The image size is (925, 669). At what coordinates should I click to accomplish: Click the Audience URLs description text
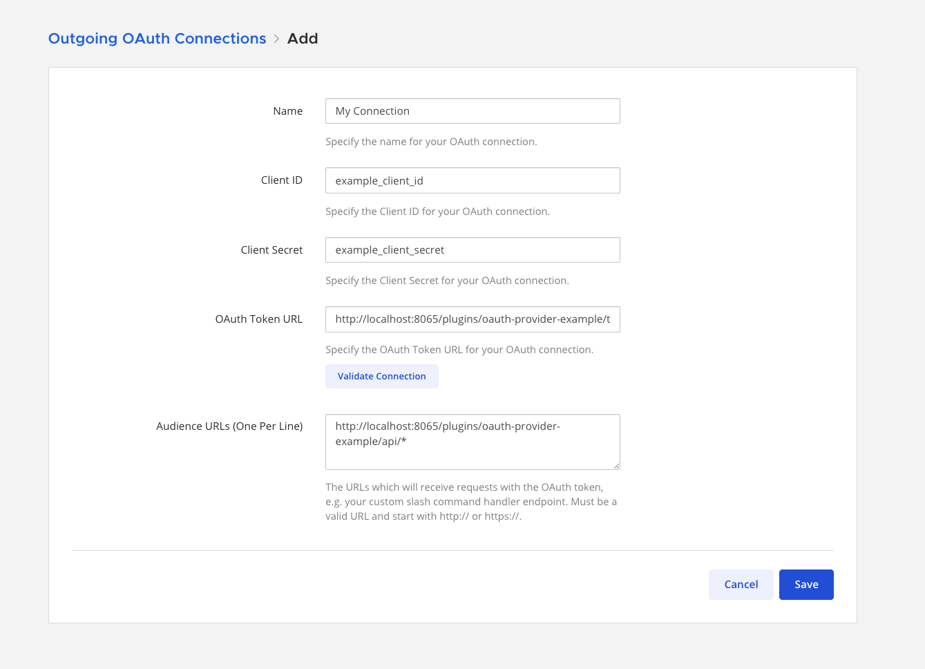470,502
